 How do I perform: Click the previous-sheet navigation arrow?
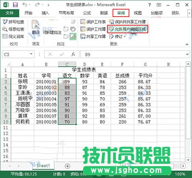coord(10,166)
